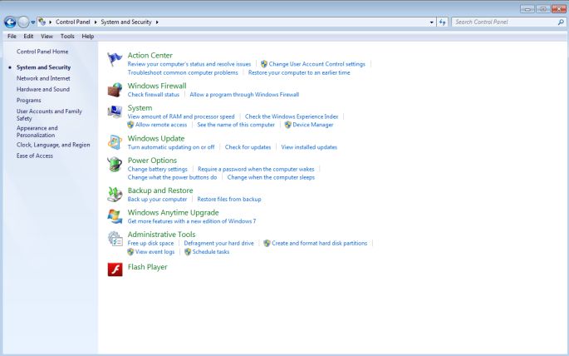Click Change what the power buttons do
The height and width of the screenshot is (356, 569).
coord(172,177)
